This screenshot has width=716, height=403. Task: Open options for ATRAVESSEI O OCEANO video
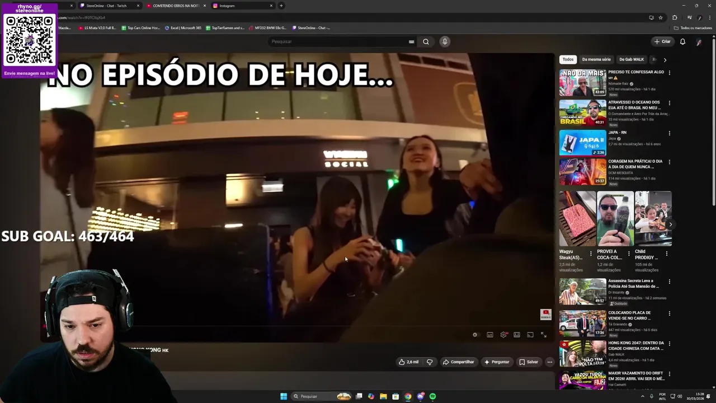coord(669,103)
